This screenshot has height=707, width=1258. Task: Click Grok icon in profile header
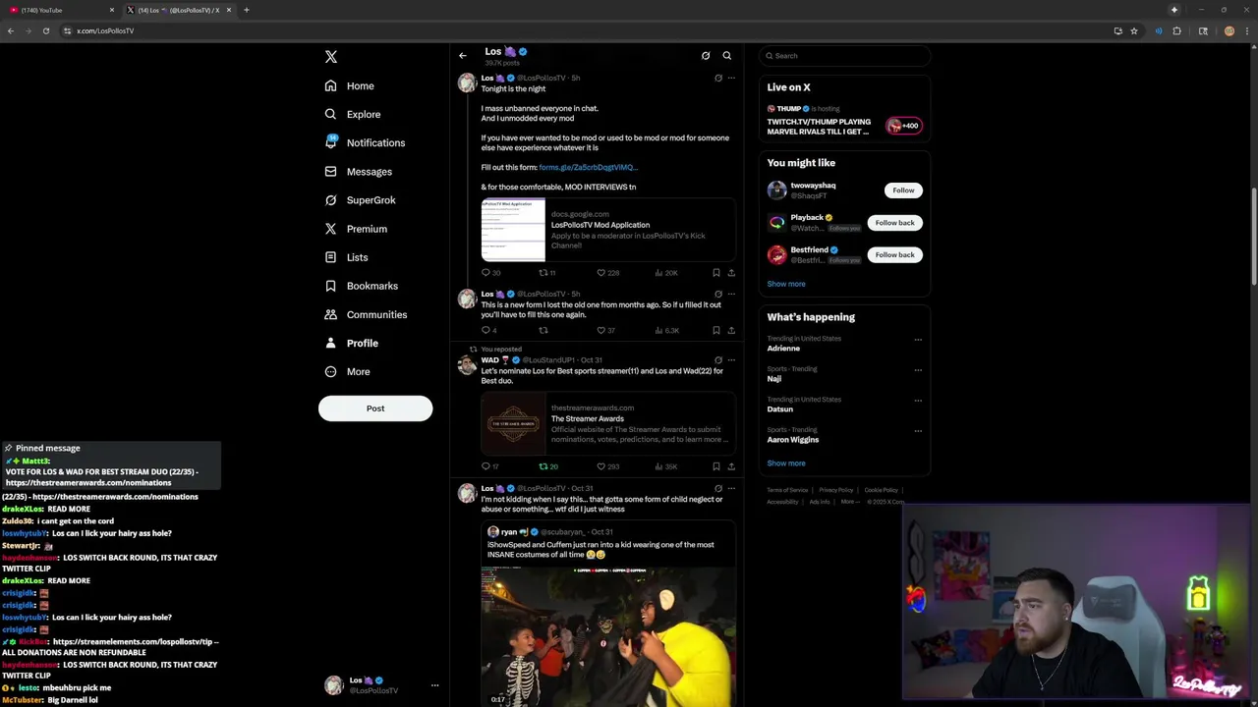706,56
